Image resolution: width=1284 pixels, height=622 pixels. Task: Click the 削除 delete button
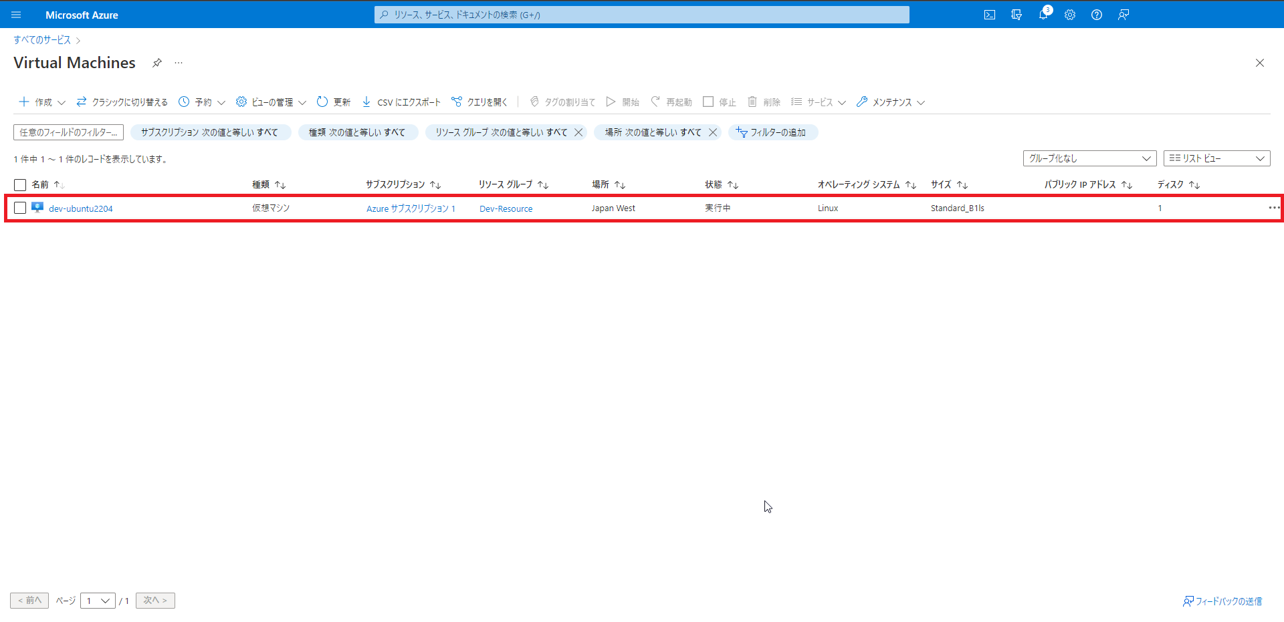point(764,102)
